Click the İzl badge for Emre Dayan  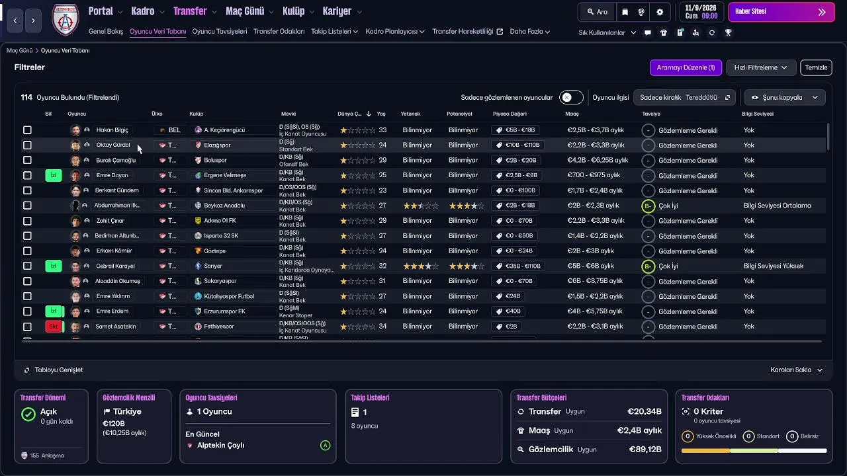[x=54, y=175]
